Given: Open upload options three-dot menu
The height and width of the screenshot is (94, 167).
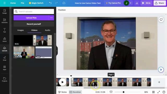Looking at the screenshot, I should point(51,18).
